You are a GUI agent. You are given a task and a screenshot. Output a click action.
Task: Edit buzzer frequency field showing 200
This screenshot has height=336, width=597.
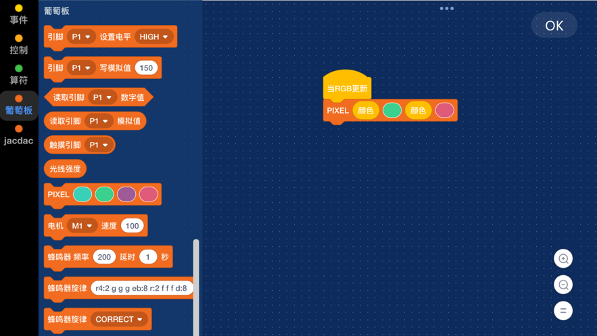coord(104,257)
